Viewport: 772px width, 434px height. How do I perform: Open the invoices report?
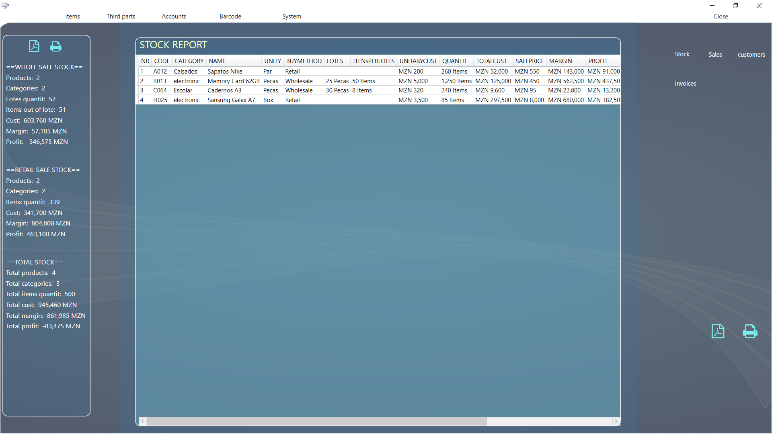(x=685, y=84)
